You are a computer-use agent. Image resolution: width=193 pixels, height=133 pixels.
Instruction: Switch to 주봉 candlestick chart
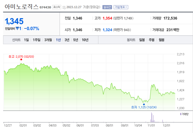[151, 40]
